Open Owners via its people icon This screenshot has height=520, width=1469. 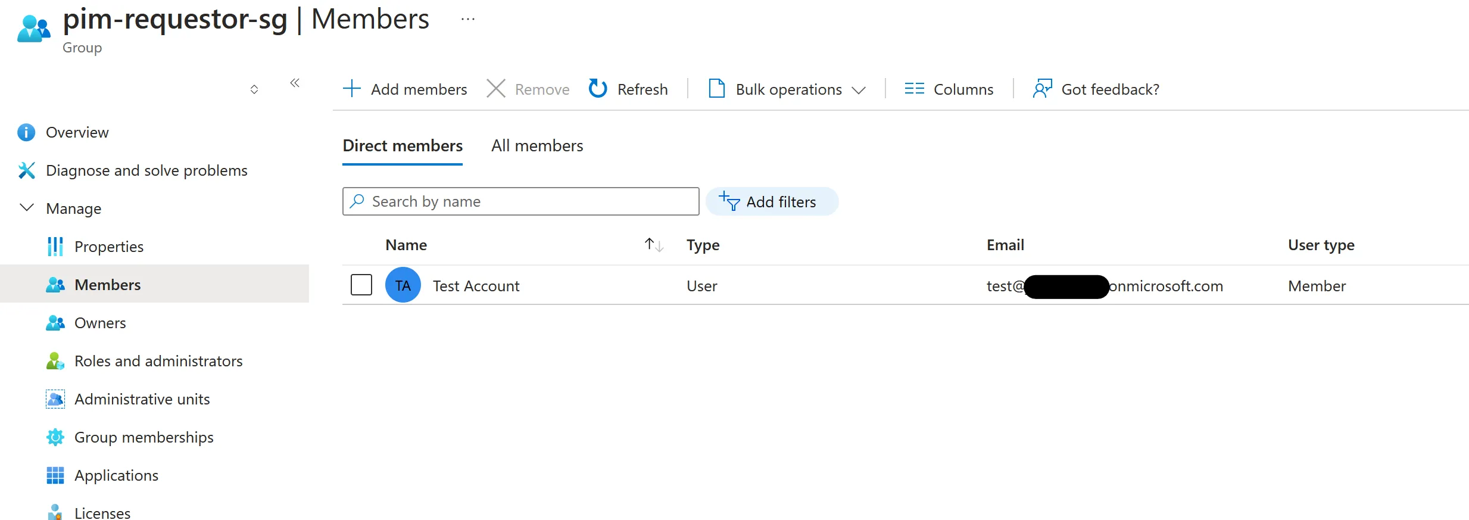click(55, 323)
